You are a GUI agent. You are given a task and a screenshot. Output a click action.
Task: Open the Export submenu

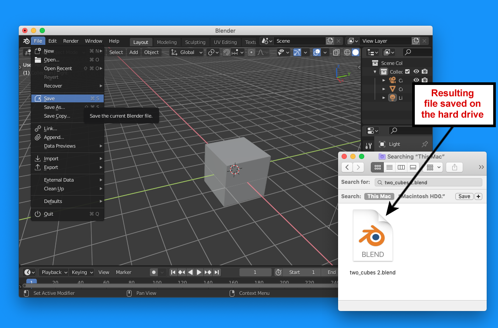(x=68, y=167)
